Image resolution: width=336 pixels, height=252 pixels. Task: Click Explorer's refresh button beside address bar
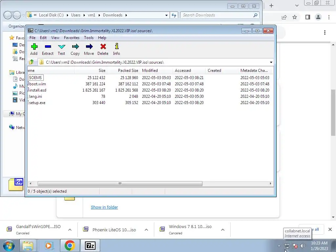(174, 15)
